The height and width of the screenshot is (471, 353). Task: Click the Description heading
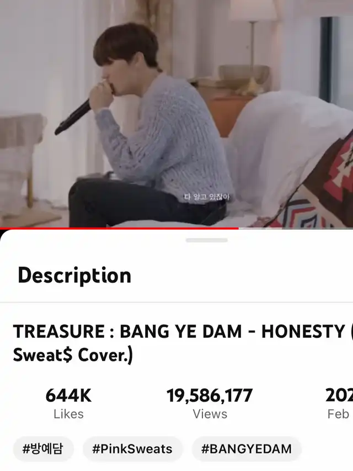coord(74,275)
